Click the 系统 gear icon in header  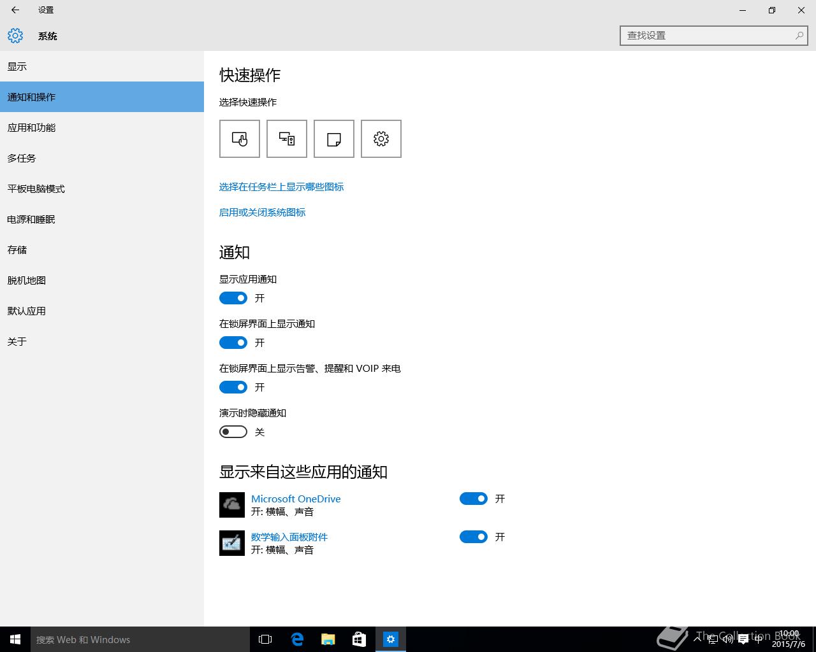tap(15, 36)
